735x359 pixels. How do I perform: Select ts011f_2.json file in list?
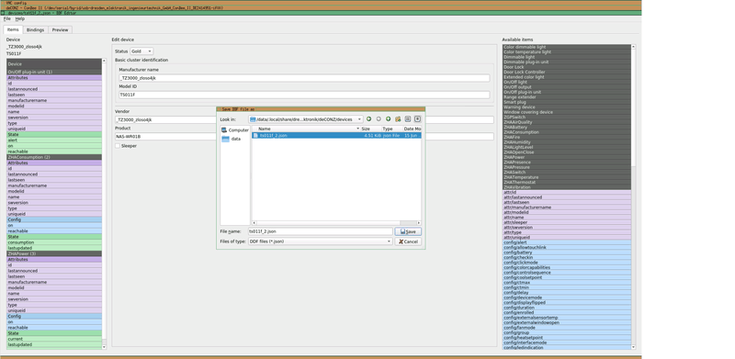(336, 136)
